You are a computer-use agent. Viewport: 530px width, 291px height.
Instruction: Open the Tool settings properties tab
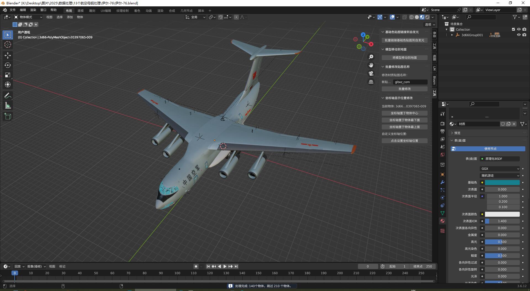tap(442, 114)
